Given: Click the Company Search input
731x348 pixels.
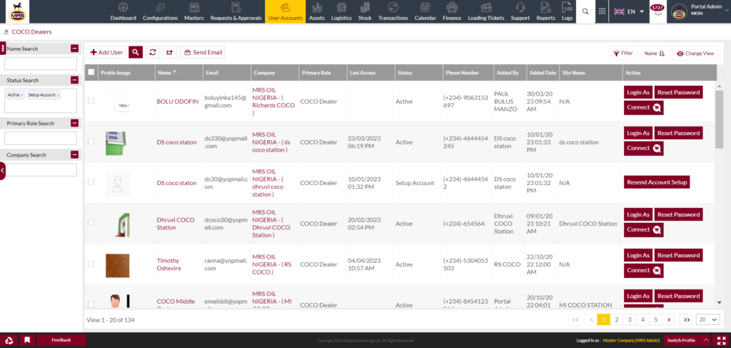Looking at the screenshot, I should pyautogui.click(x=41, y=170).
